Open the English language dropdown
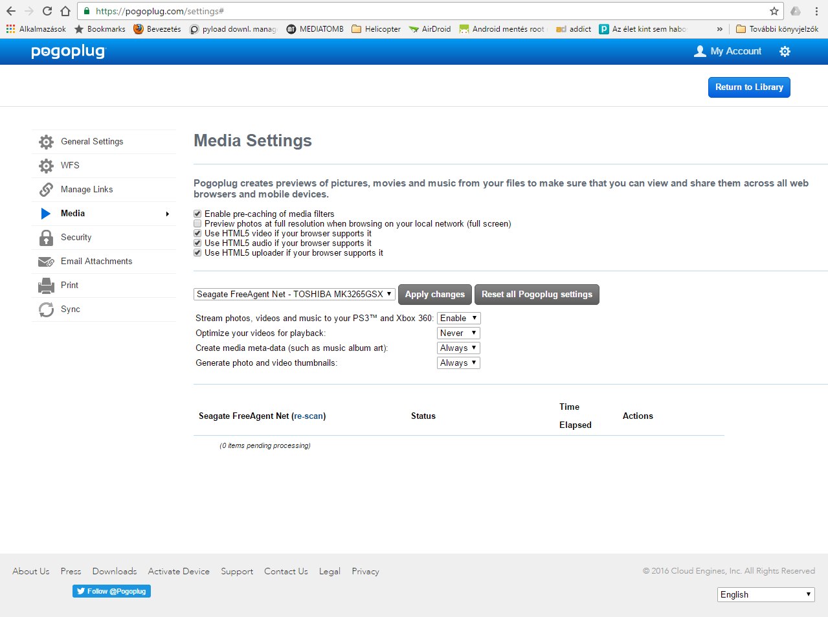Image resolution: width=828 pixels, height=617 pixels. click(766, 594)
